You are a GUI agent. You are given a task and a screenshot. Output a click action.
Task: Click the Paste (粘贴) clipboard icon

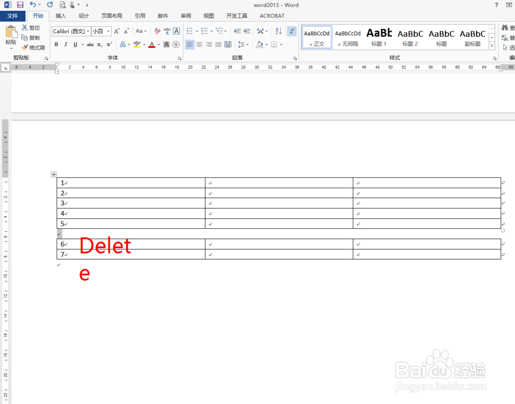[x=11, y=32]
